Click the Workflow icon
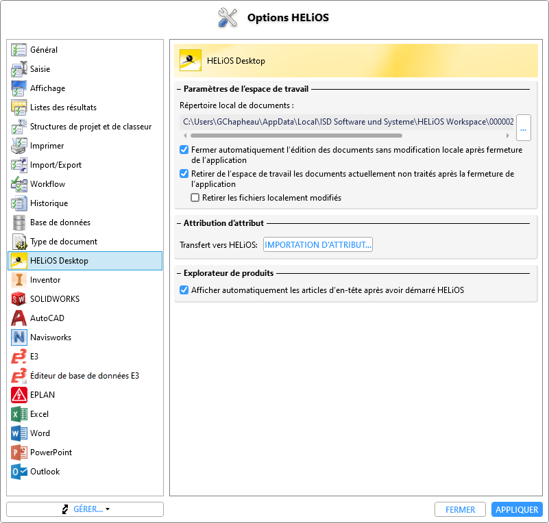This screenshot has height=523, width=549. [x=19, y=184]
